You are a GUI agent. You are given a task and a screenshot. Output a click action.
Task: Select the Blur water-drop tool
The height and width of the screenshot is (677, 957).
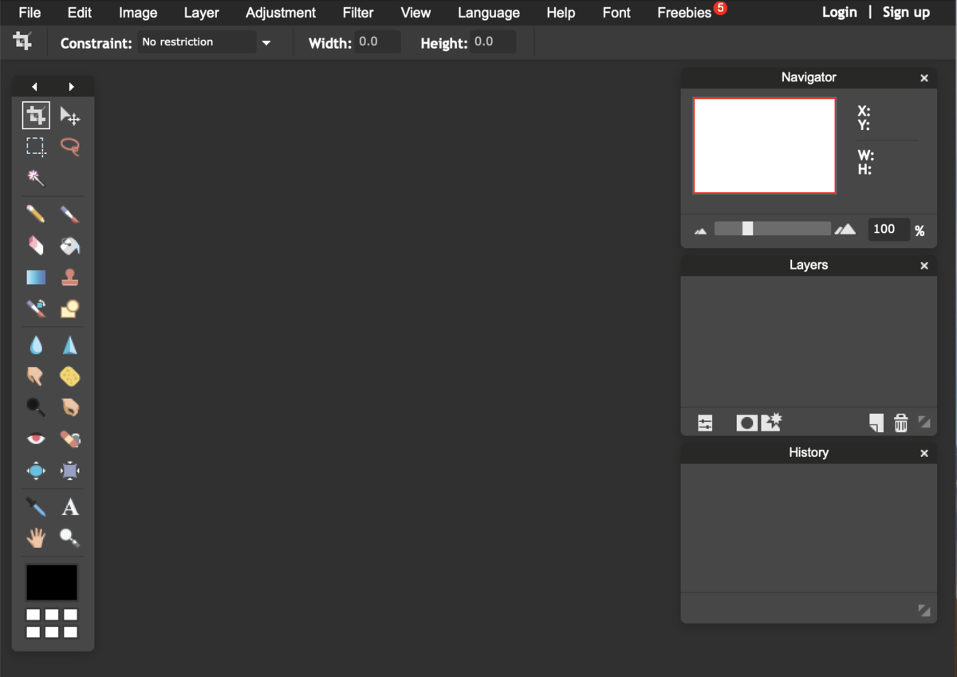pyautogui.click(x=36, y=345)
